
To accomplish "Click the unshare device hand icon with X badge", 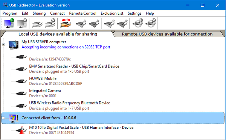I will point(50,23).
